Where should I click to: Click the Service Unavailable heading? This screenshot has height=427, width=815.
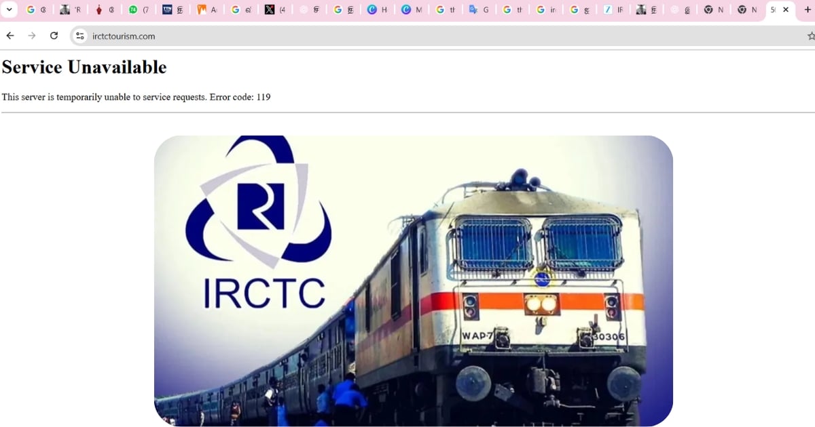click(x=84, y=67)
